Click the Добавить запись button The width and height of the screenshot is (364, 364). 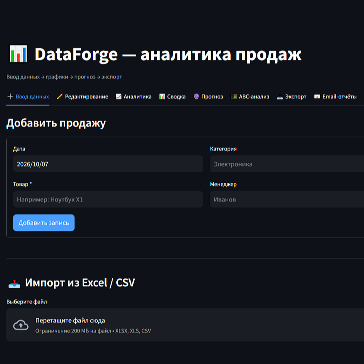tap(44, 222)
